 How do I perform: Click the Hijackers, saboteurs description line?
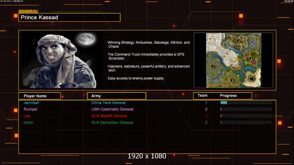[149, 68]
